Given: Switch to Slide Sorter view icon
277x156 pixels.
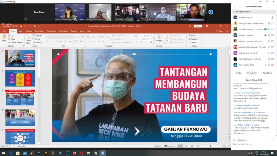Looking at the screenshot, I should coord(186,146).
